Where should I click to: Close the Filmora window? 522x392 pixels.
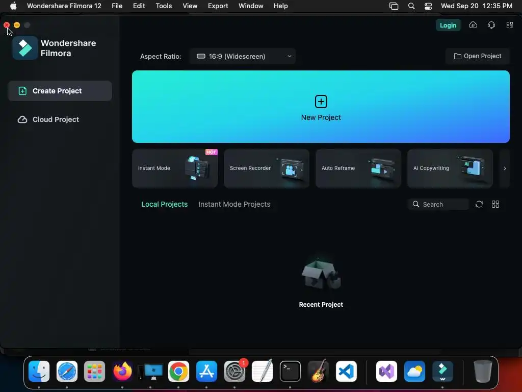pos(6,25)
